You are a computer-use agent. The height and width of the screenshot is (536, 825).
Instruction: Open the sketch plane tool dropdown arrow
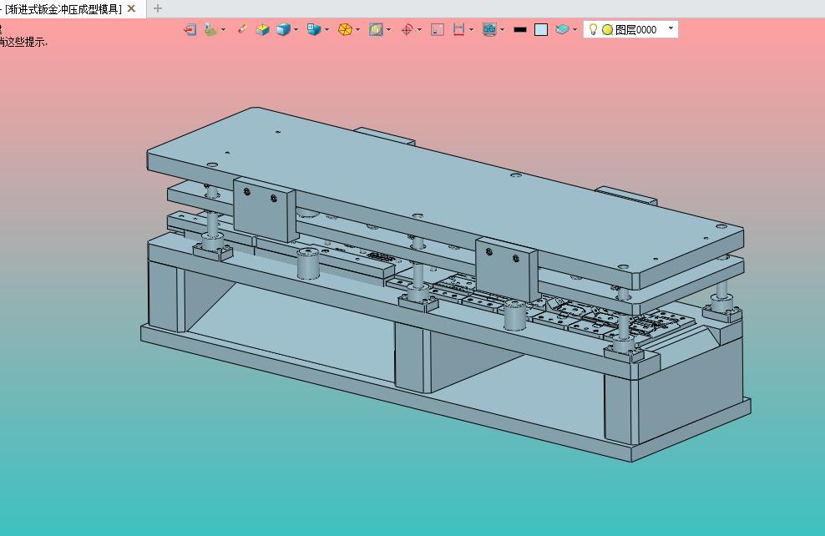pos(224,29)
